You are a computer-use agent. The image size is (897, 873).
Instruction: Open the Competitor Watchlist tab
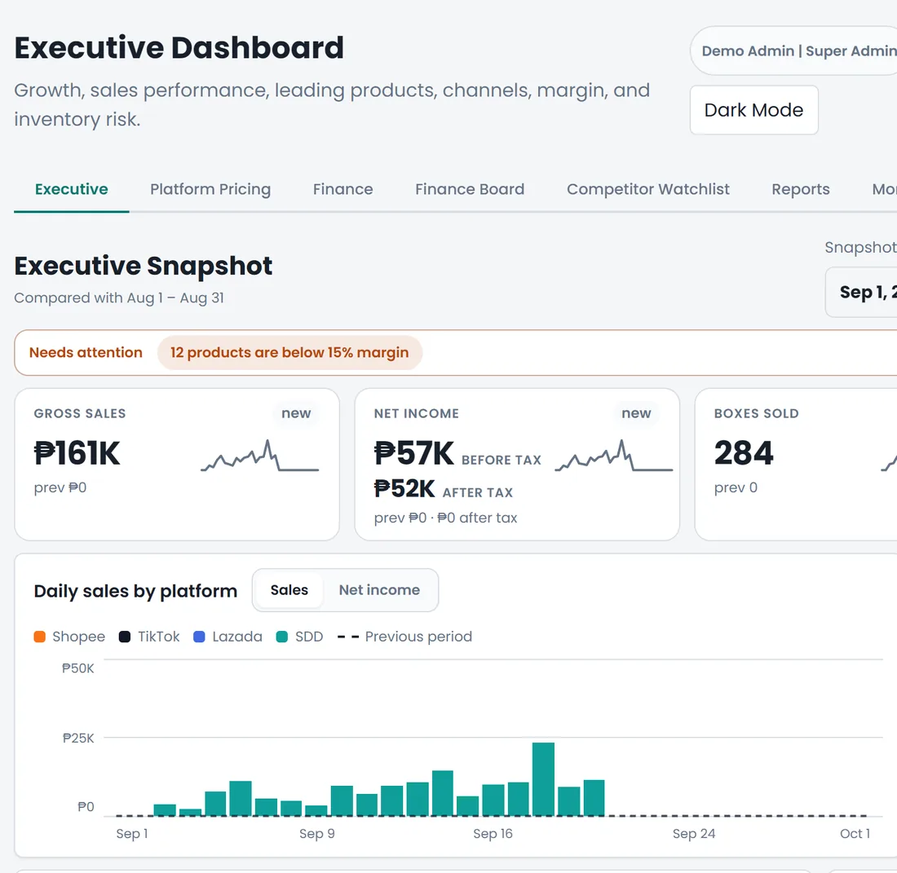[x=648, y=189]
